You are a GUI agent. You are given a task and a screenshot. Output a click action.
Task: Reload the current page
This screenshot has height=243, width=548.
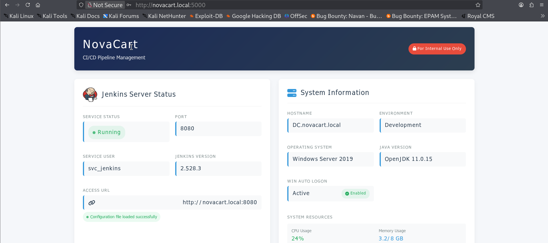pyautogui.click(x=28, y=5)
